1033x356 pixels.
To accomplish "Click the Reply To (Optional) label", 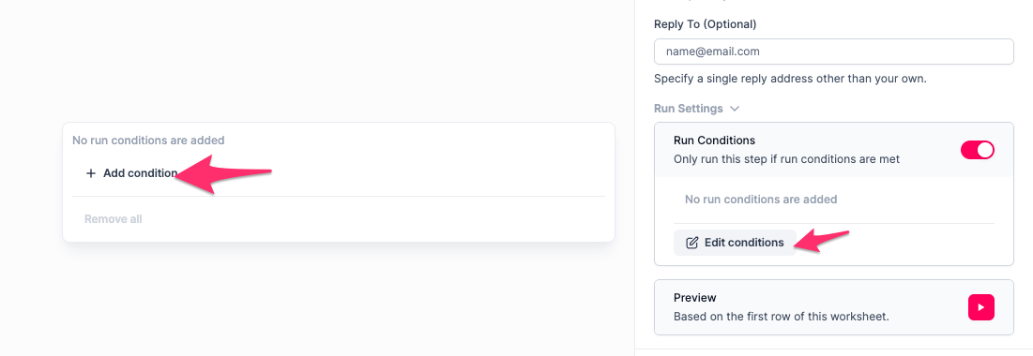I will point(705,24).
